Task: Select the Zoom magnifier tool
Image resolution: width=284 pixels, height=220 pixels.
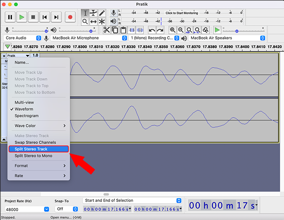Action: point(85,21)
